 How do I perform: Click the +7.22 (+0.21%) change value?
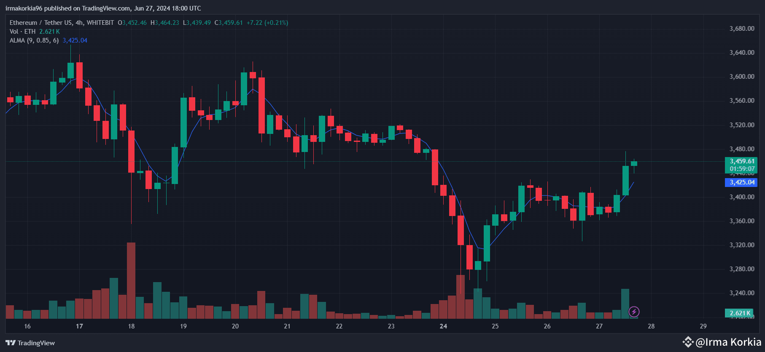click(267, 23)
